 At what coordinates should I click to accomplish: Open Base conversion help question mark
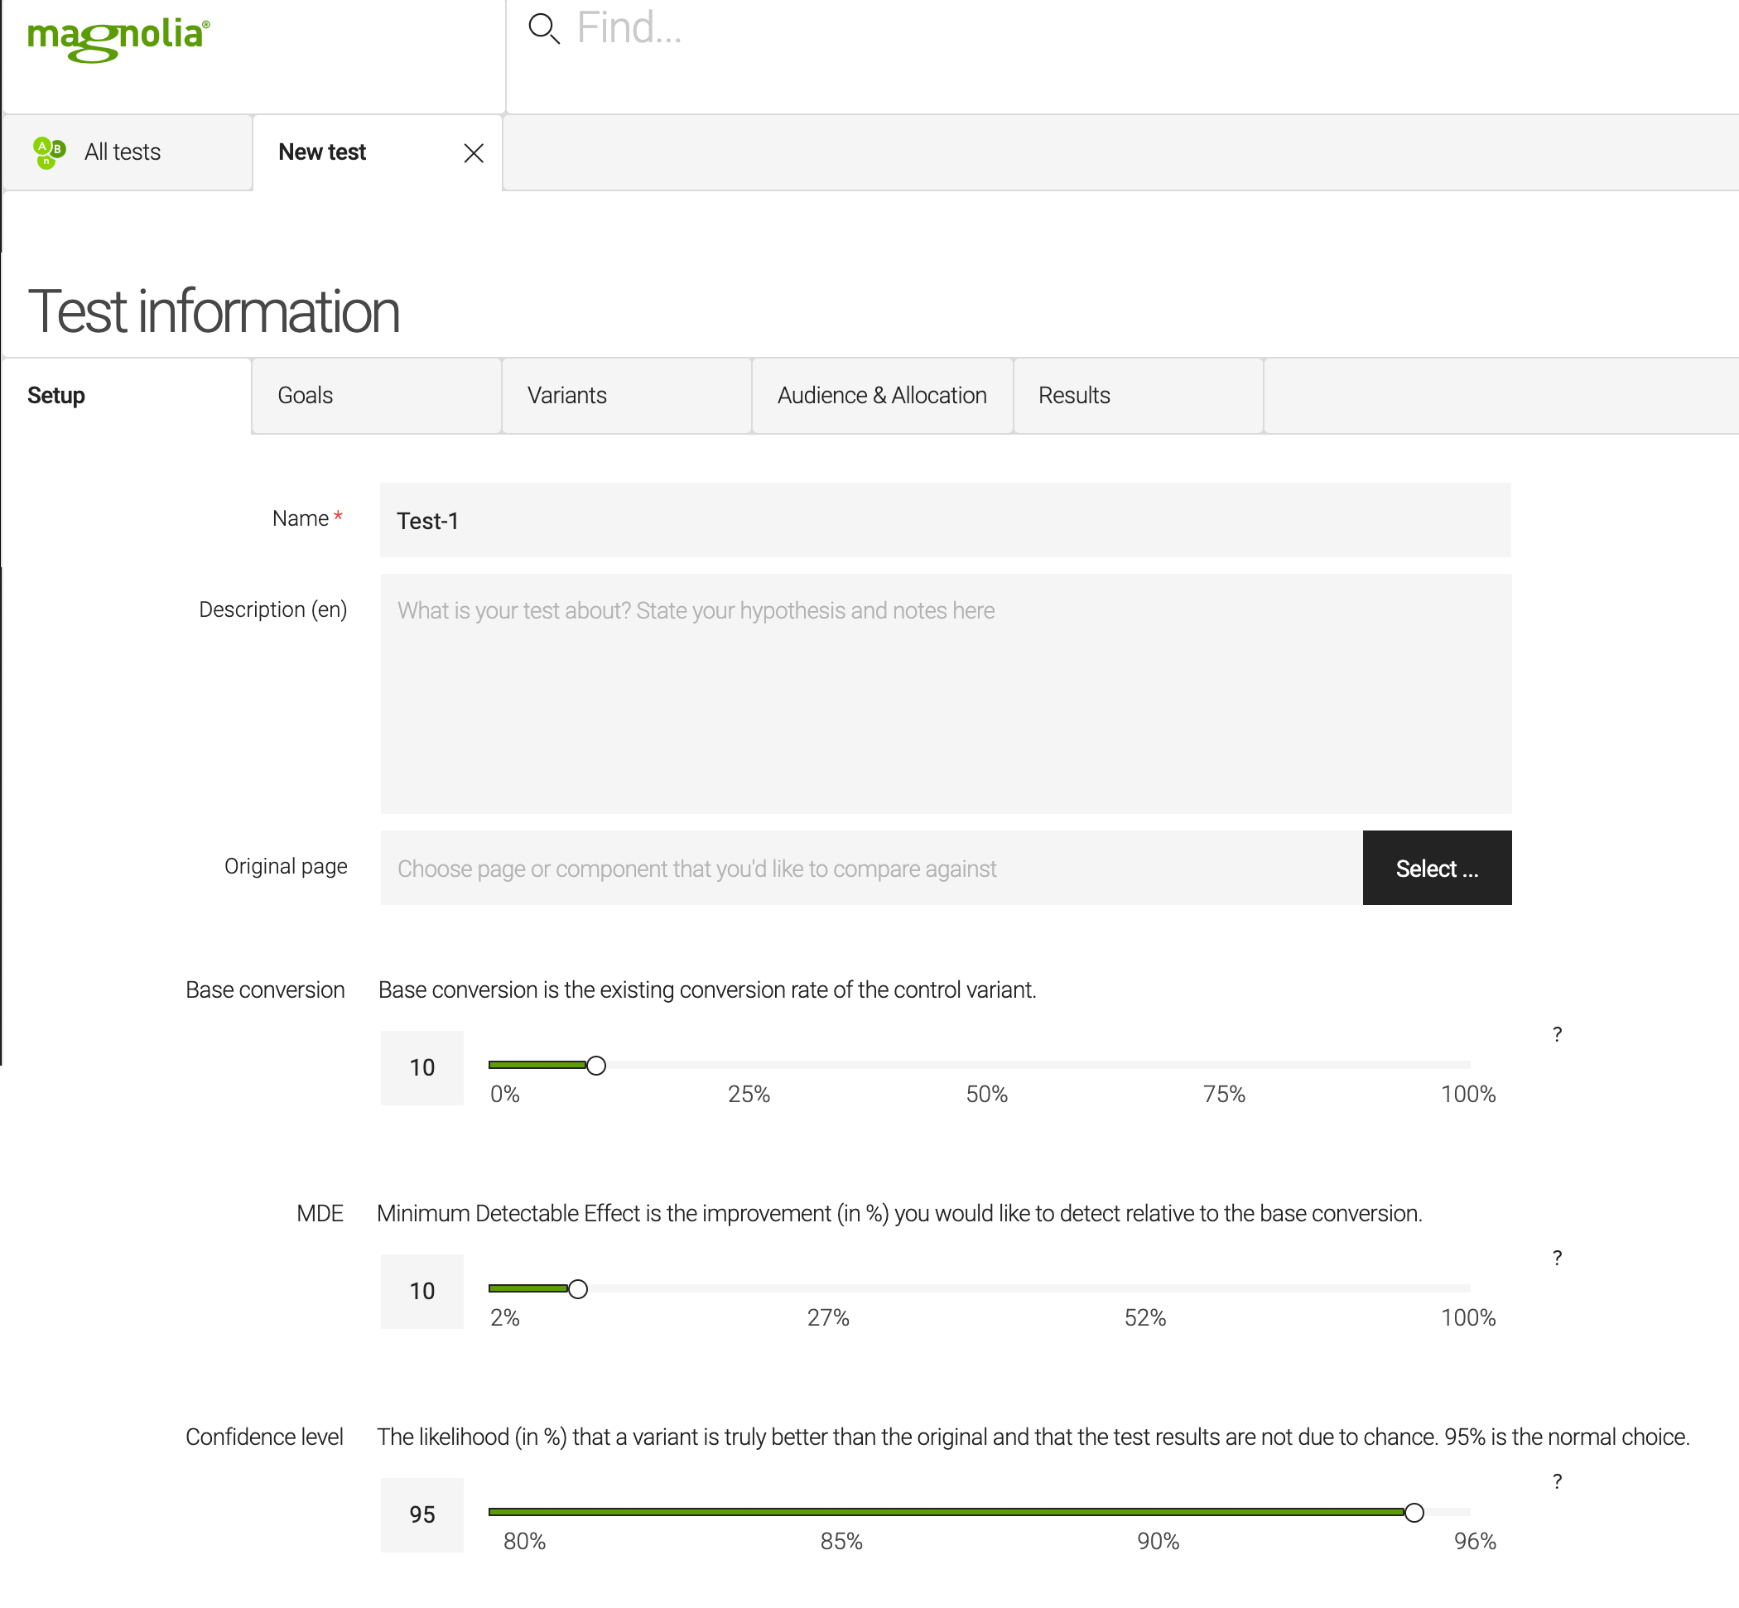coord(1556,1033)
